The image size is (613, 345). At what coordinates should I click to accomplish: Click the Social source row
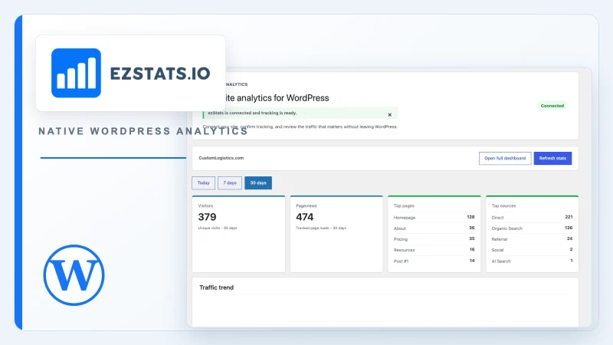(x=532, y=250)
